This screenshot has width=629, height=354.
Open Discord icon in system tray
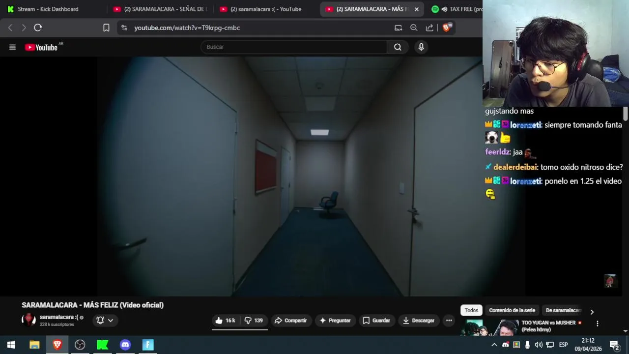point(505,345)
